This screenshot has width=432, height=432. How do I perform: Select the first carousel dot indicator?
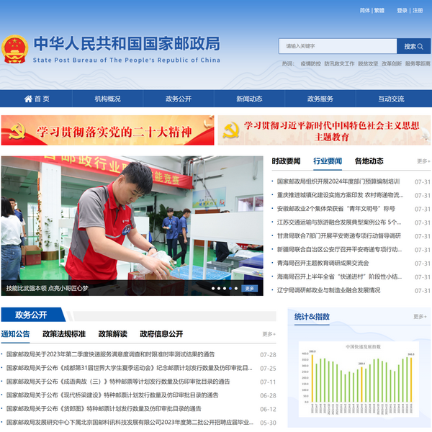(x=213, y=288)
